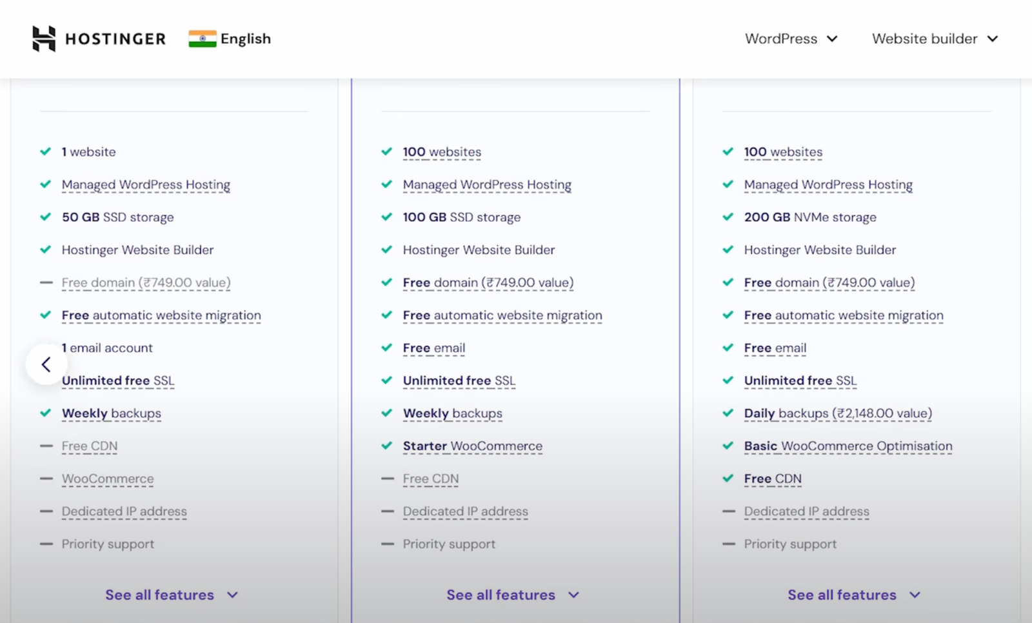Screen dimensions: 1032x623
Task: Click 'Unlimited free SSL' in first plan
Action: pos(118,381)
